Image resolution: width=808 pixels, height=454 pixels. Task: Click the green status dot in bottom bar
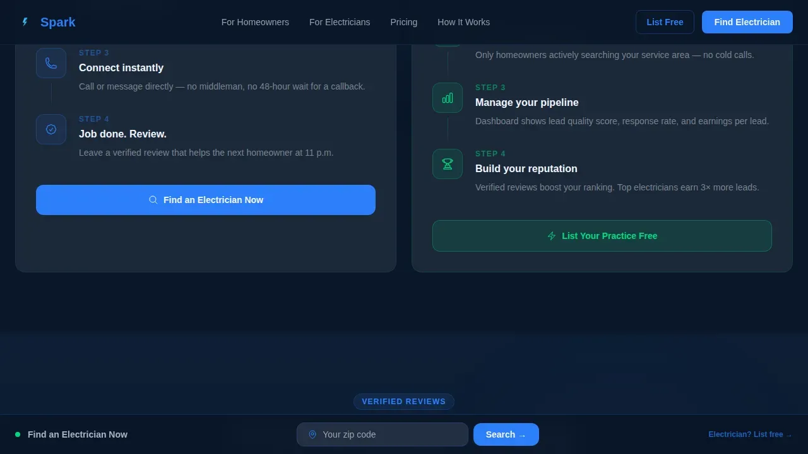click(18, 434)
